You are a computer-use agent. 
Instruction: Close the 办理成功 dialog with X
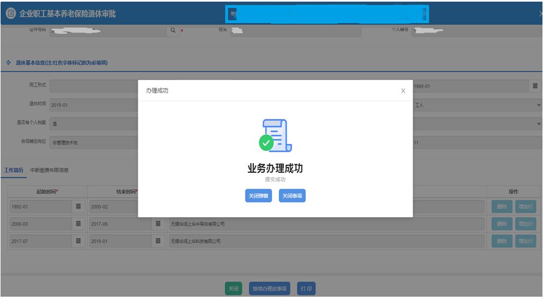pyautogui.click(x=402, y=91)
